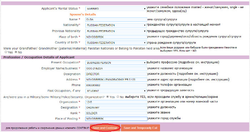Expand the Past Occupation dropdown
The image size is (250, 132).
(x=116, y=91)
